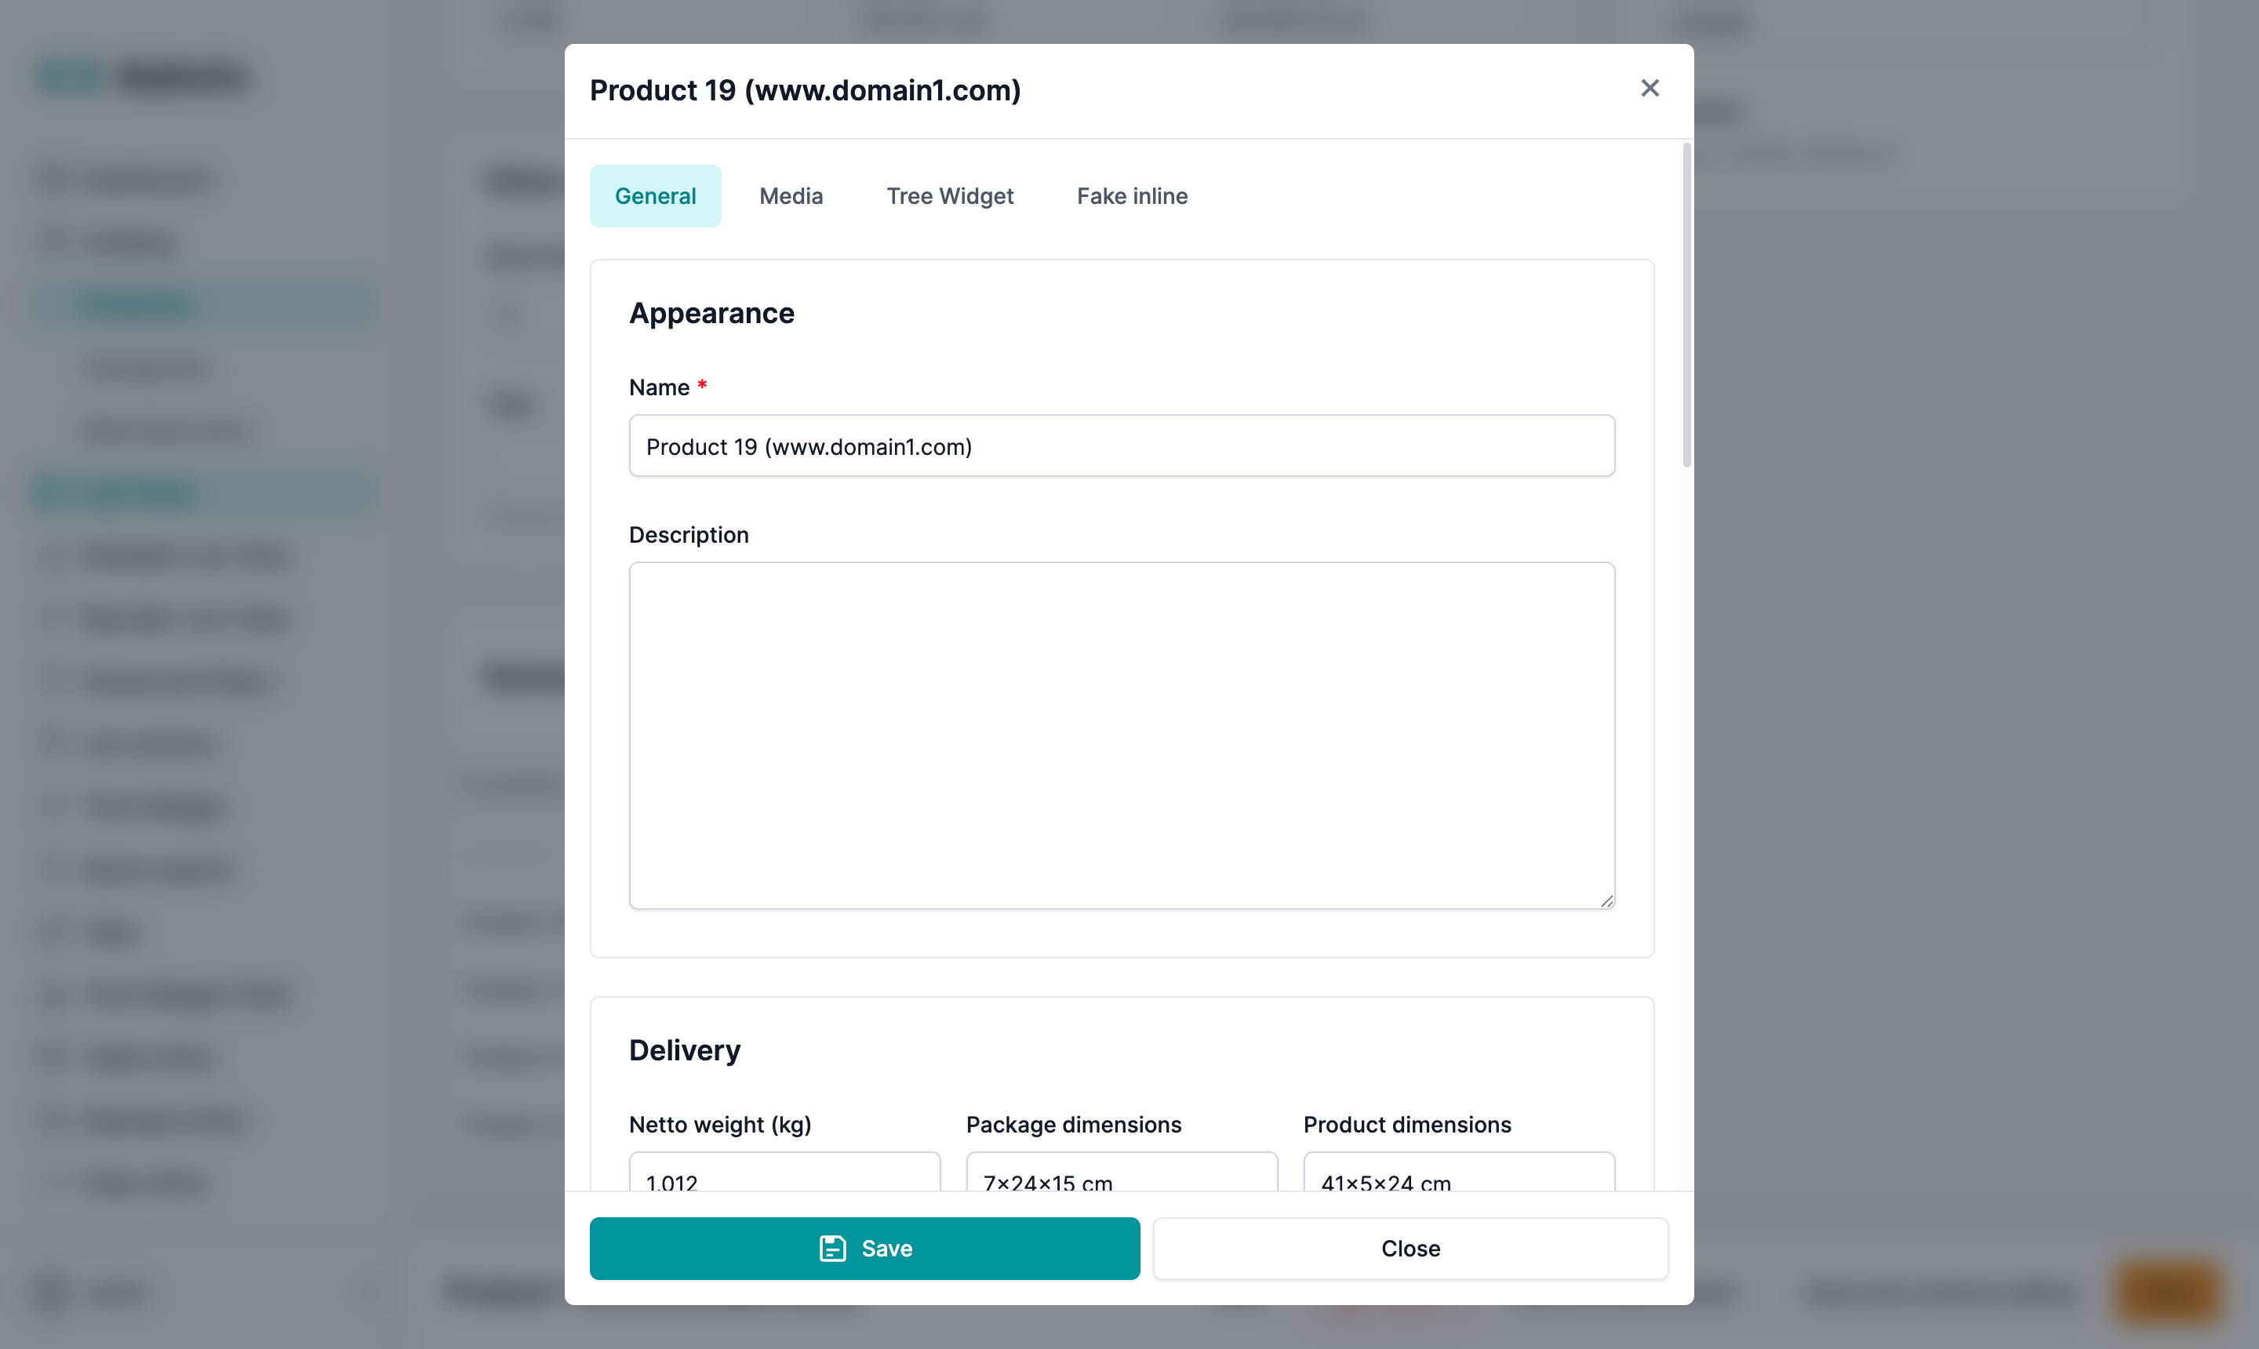
Task: Switch to the General tab
Action: (654, 195)
